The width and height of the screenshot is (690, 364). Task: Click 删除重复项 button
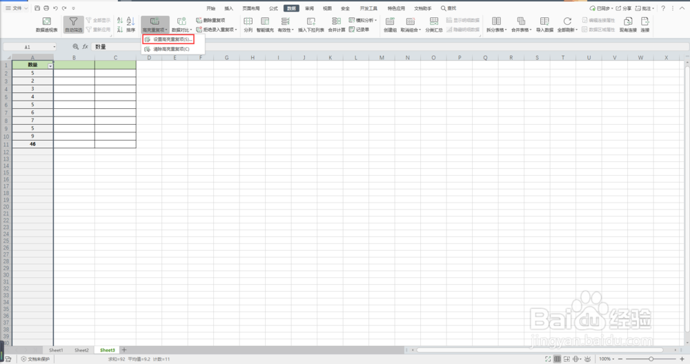coord(210,20)
